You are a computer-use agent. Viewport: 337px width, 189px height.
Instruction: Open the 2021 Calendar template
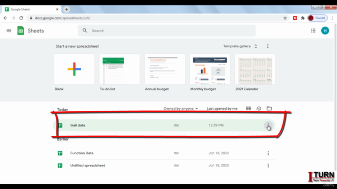point(255,69)
